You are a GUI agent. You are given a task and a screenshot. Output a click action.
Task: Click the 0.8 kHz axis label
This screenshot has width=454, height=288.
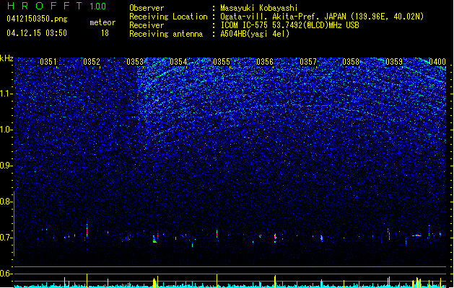[x=6, y=202]
